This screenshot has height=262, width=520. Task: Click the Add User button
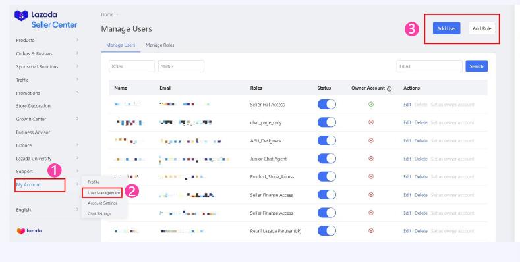point(446,28)
